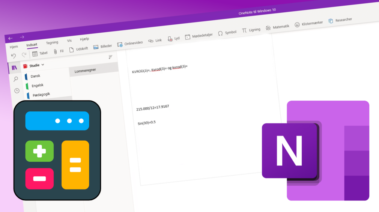Toggle the notebook navigation pane icon
Image resolution: width=379 pixels, height=212 pixels.
click(x=14, y=68)
